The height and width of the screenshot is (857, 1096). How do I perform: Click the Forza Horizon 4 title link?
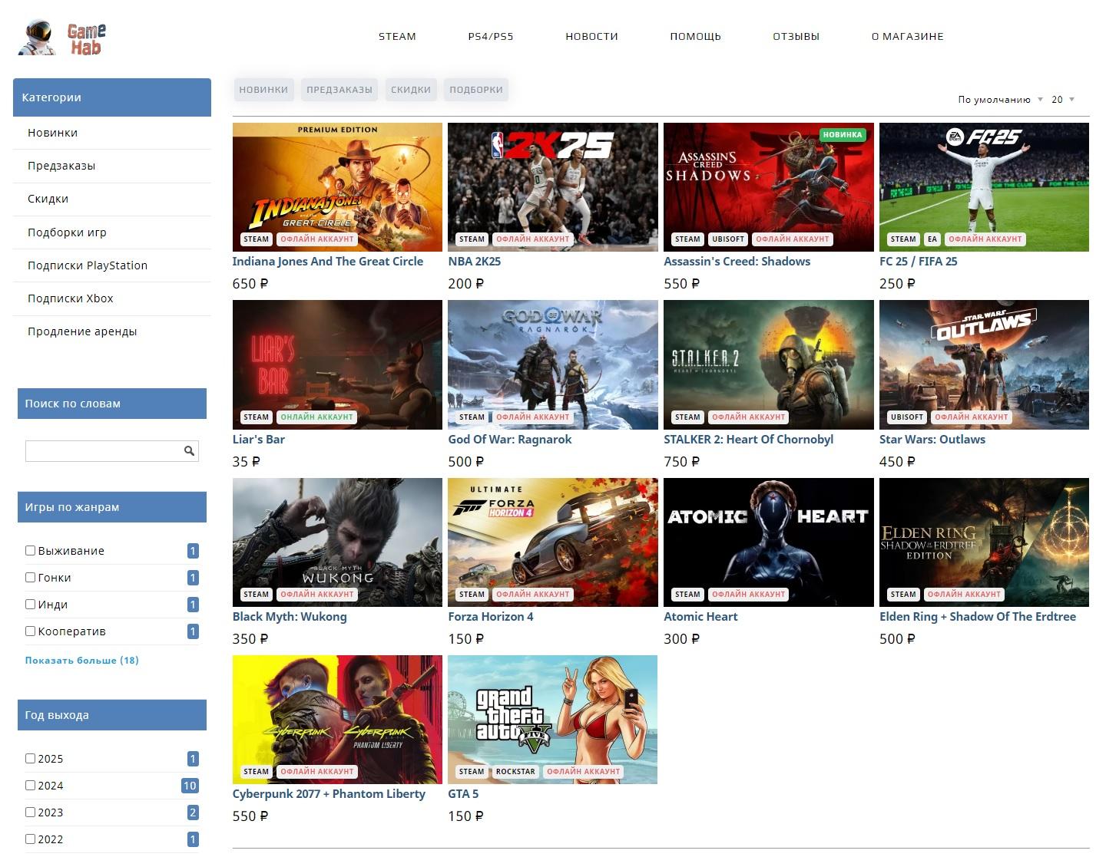[x=491, y=617]
